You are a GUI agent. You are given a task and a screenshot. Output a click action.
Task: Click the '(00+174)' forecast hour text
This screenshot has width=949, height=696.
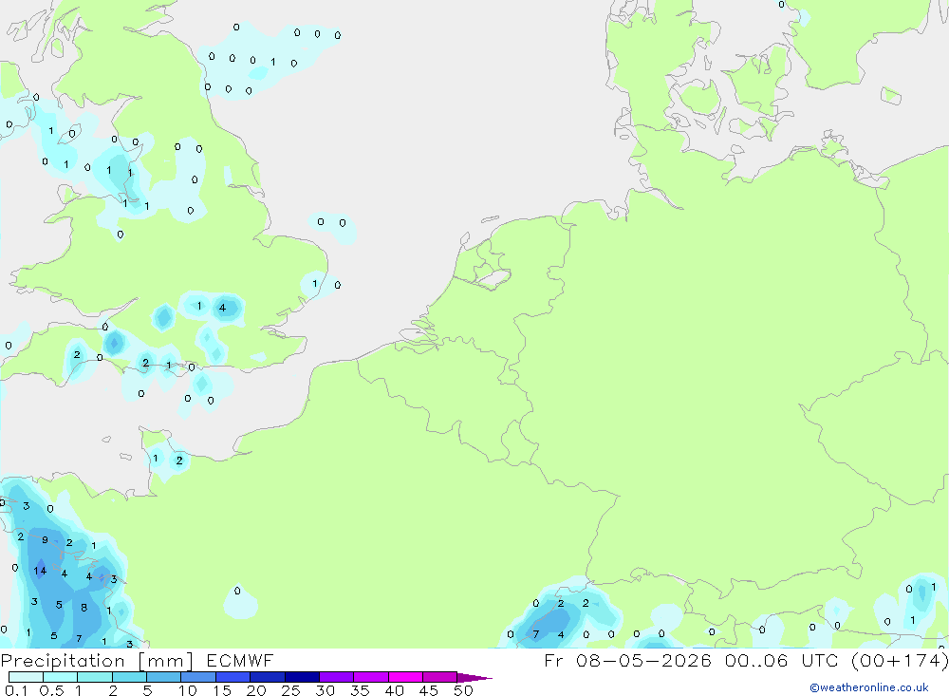click(x=900, y=661)
